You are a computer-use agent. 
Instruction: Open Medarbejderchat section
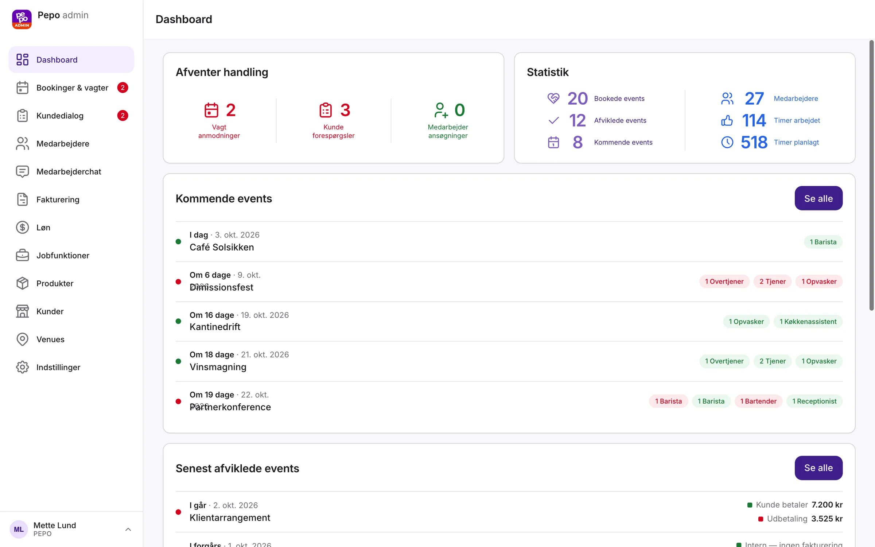(x=71, y=171)
